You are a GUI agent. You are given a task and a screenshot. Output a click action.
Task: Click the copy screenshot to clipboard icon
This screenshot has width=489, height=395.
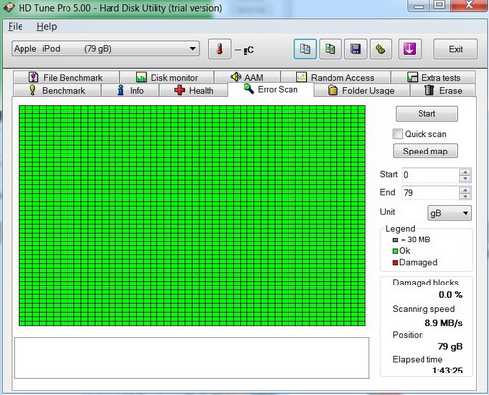(x=331, y=49)
